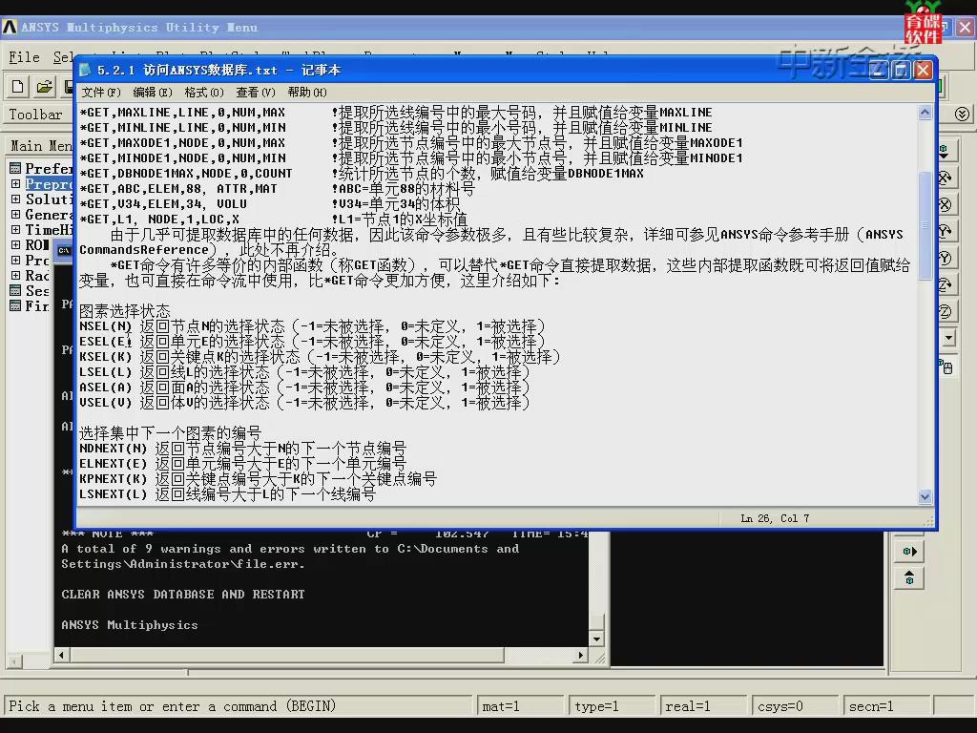Screen dimensions: 977x733
Task: Click the ANSYS New Analysis toolbar icon
Action: click(x=17, y=87)
